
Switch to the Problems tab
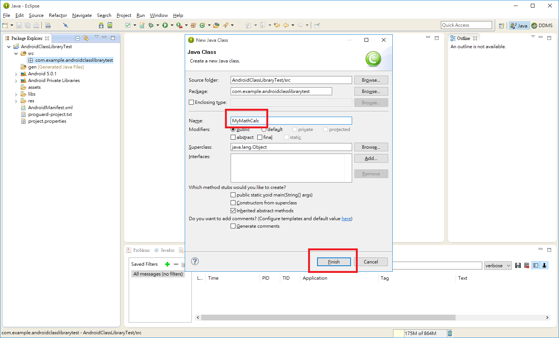pos(138,250)
